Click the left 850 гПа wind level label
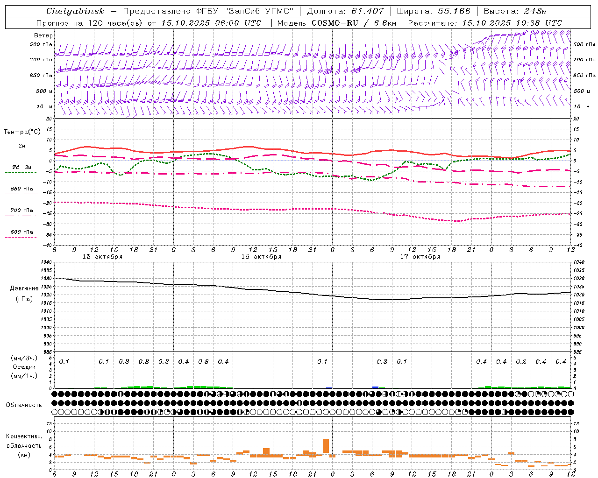The width and height of the screenshot is (598, 478). [x=41, y=75]
